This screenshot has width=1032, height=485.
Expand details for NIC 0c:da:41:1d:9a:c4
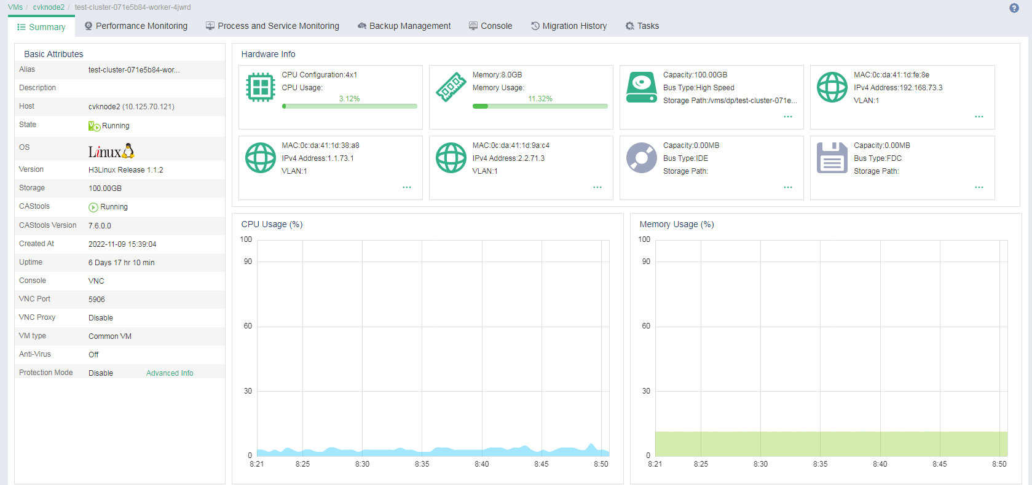click(x=597, y=187)
